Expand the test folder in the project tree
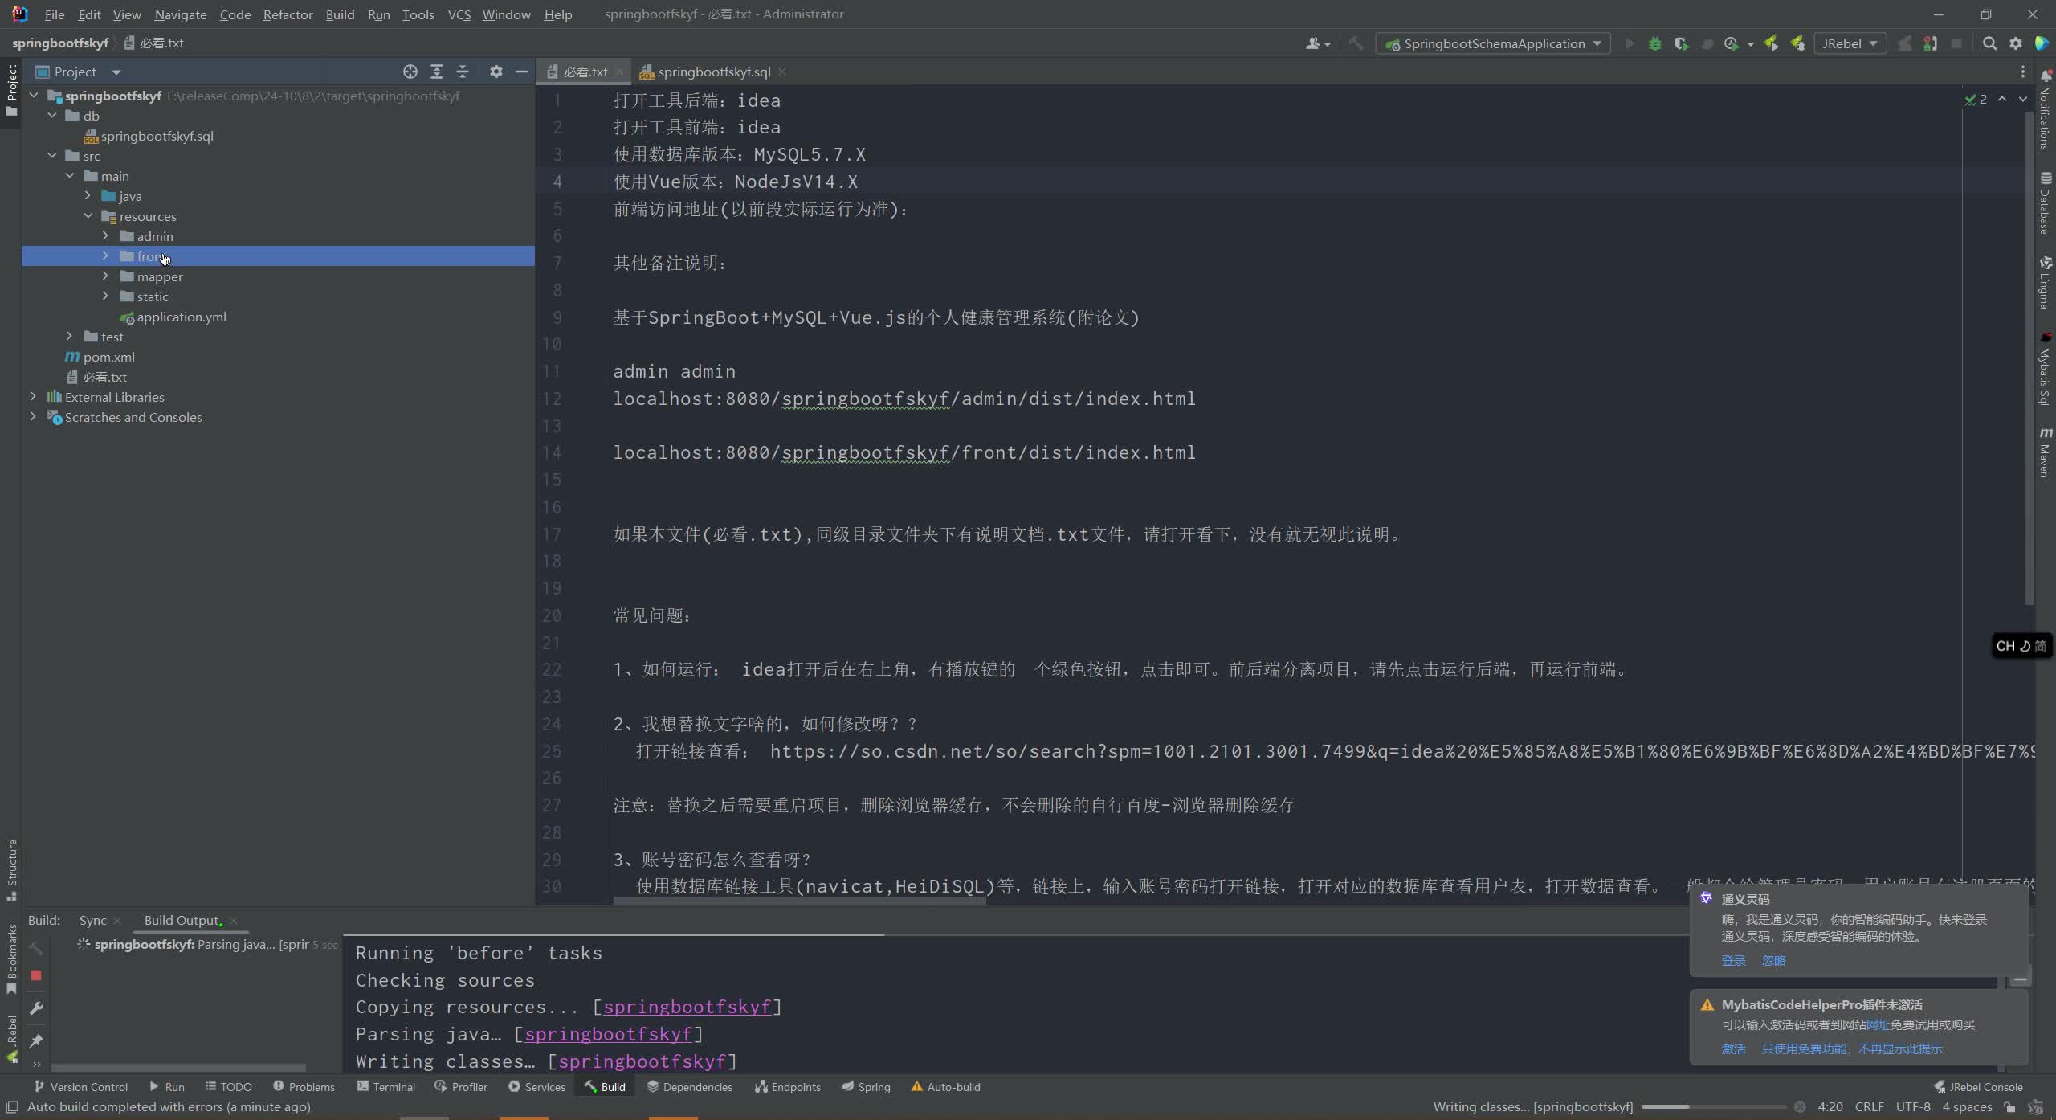This screenshot has height=1120, width=2056. (x=69, y=336)
